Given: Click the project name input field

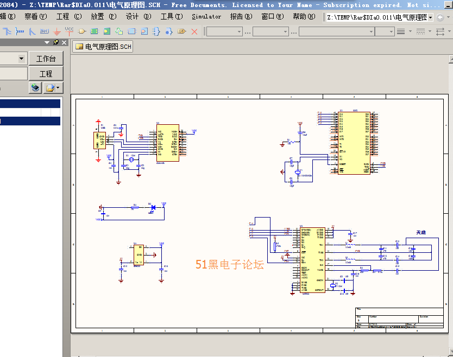Looking at the screenshot, I should coord(14,74).
